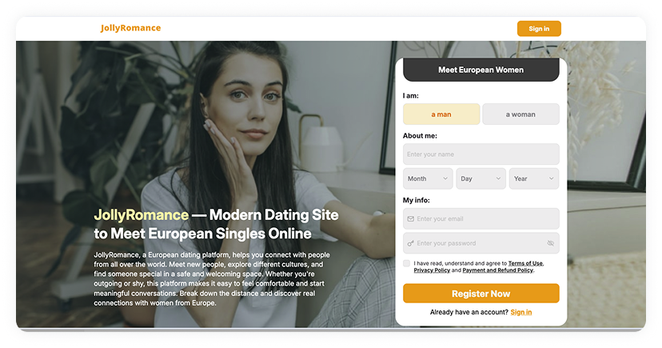Open the Privacy Policy link
The height and width of the screenshot is (348, 662).
(432, 270)
